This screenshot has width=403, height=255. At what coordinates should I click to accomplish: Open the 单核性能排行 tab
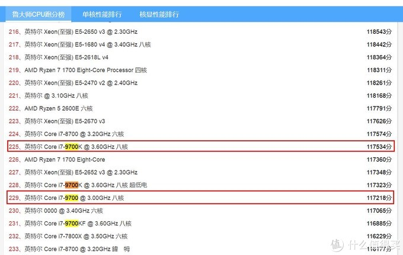(x=101, y=14)
